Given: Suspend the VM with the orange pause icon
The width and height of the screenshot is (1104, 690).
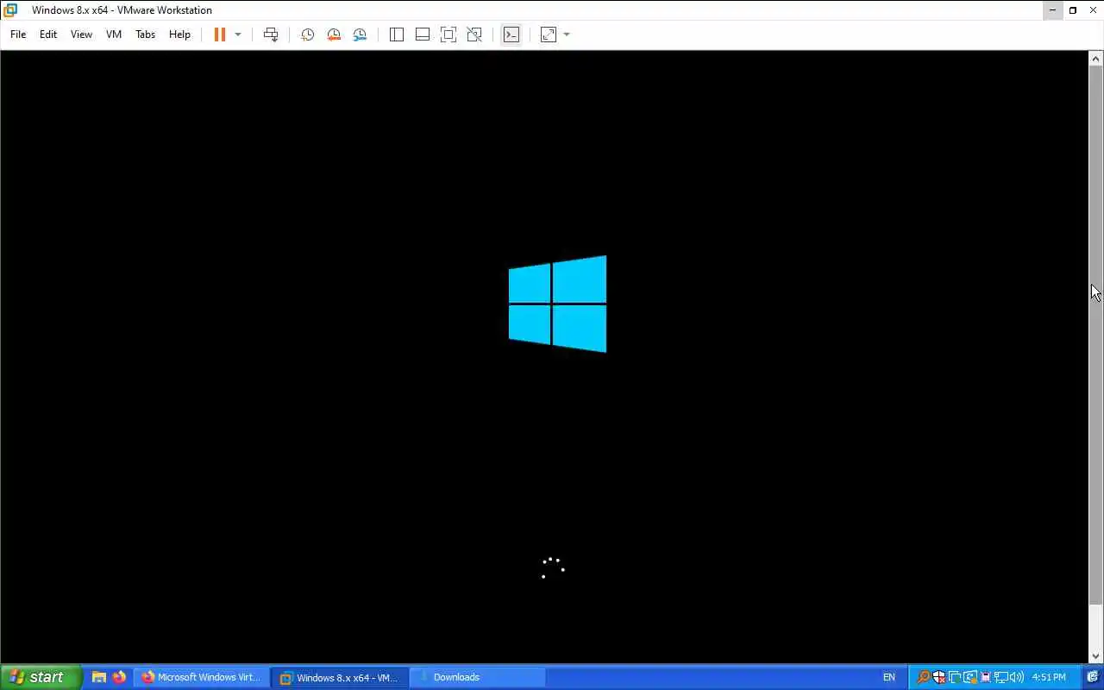Looking at the screenshot, I should click(220, 34).
